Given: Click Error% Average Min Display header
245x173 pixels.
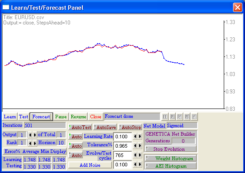Looking at the screenshot, I should point(35,151).
